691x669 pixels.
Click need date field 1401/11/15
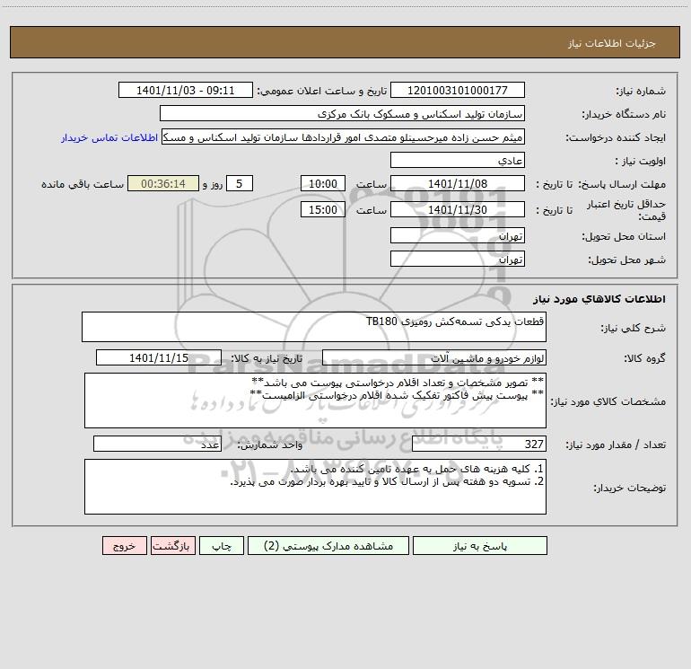click(159, 357)
